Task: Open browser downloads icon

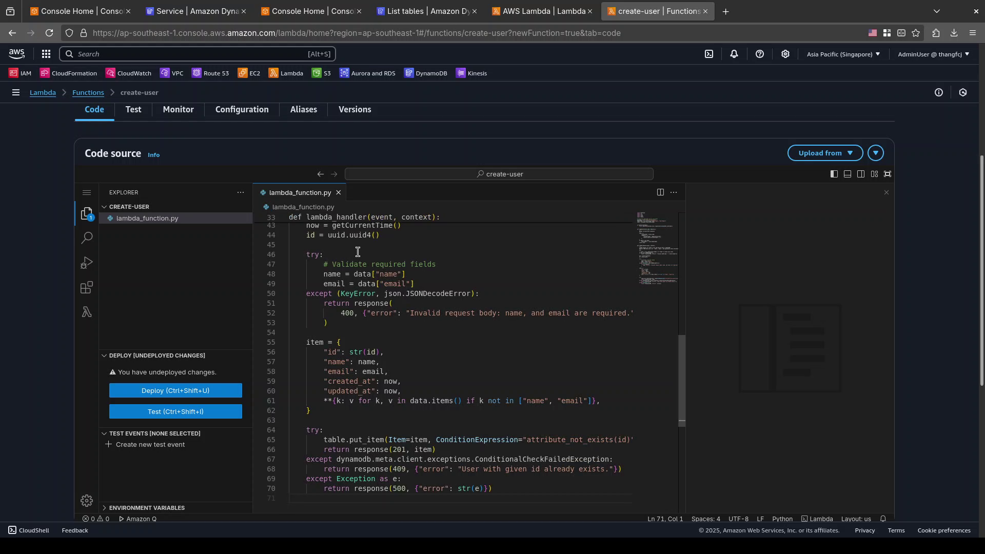Action: point(954,33)
